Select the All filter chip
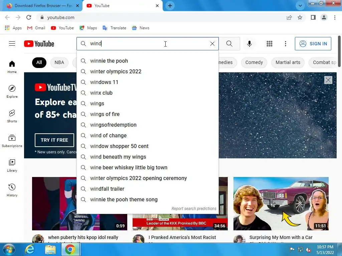 click(39, 62)
